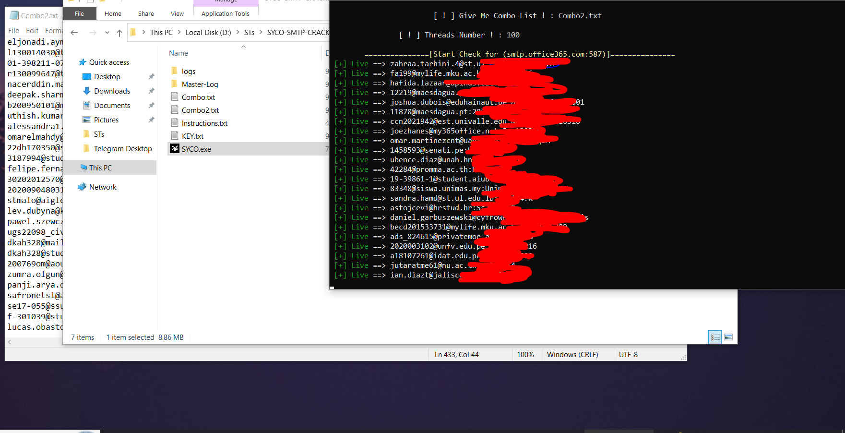Select the Combo.txt file icon
Image resolution: width=845 pixels, height=433 pixels.
pos(175,97)
